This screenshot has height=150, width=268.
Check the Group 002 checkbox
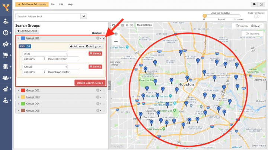tap(104, 90)
